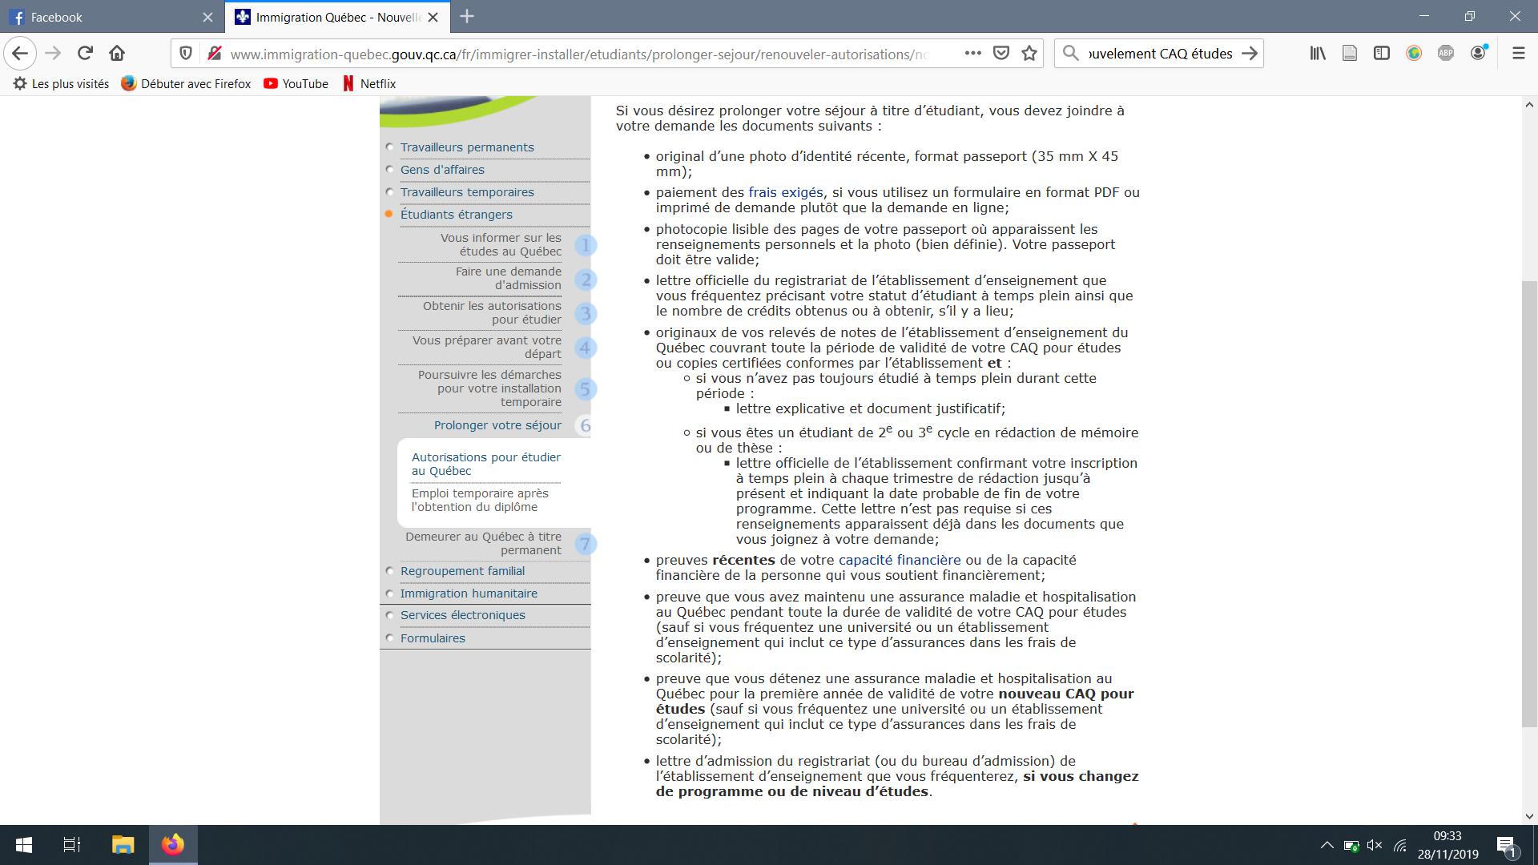This screenshot has height=865, width=1538.
Task: Open Windows Start menu
Action: pyautogui.click(x=24, y=845)
